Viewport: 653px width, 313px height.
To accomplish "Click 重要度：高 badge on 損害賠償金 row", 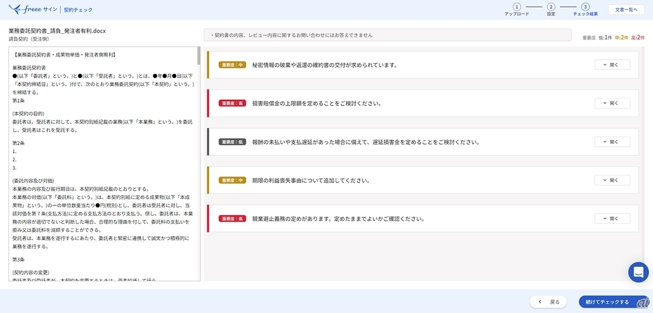I will coord(232,104).
